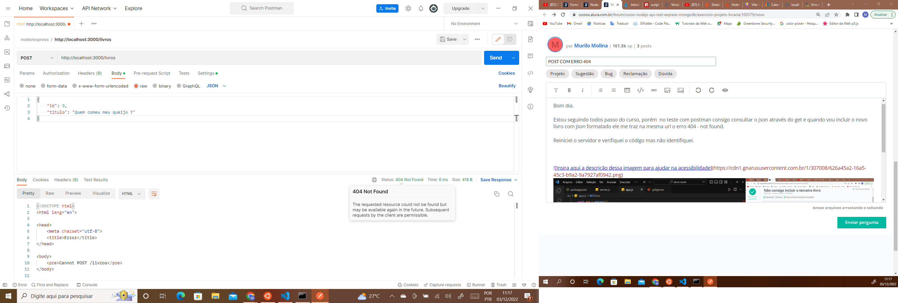Toggle bold in Alura forum editor
The image size is (898, 303).
569,90
